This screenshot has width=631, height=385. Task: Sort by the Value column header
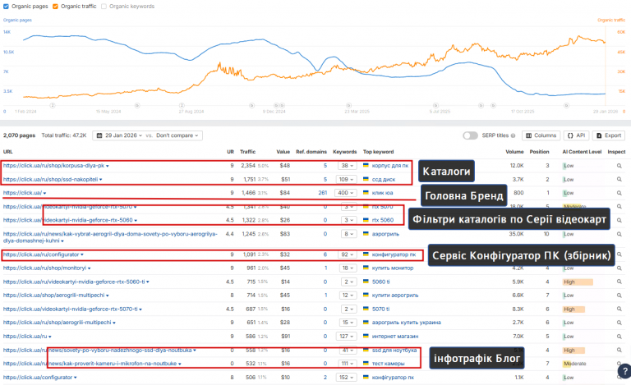click(283, 152)
